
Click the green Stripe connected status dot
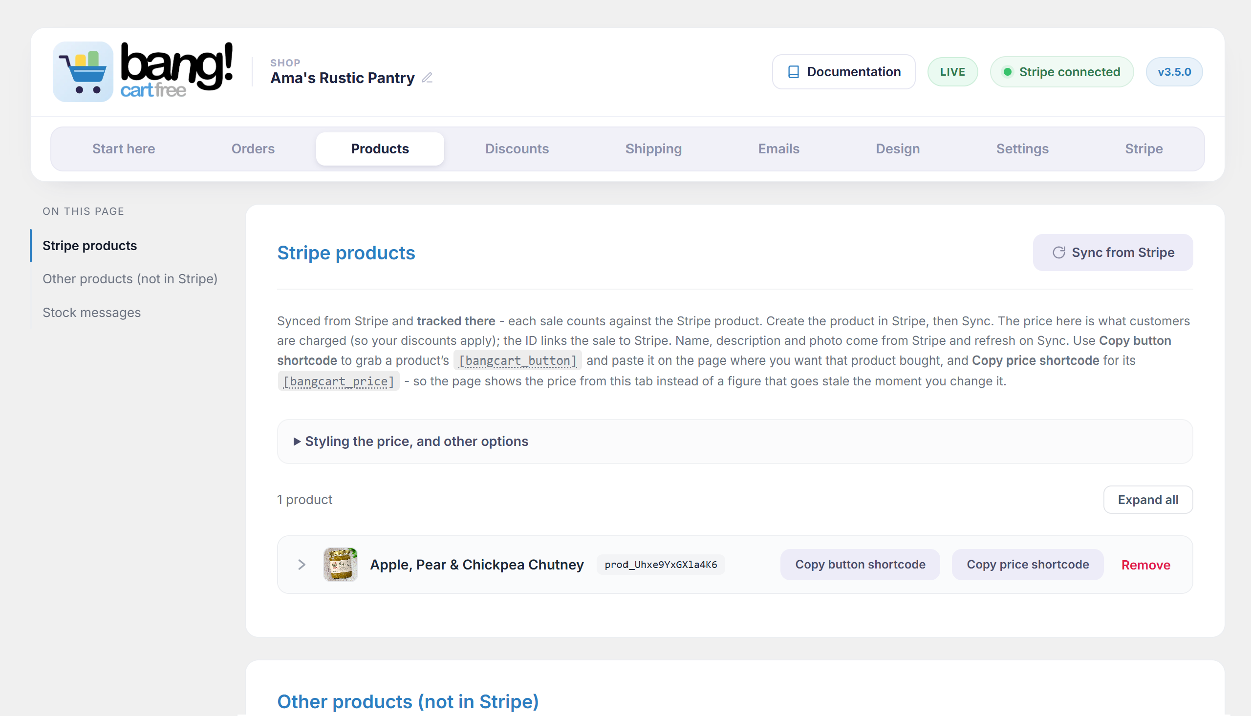tap(1007, 72)
